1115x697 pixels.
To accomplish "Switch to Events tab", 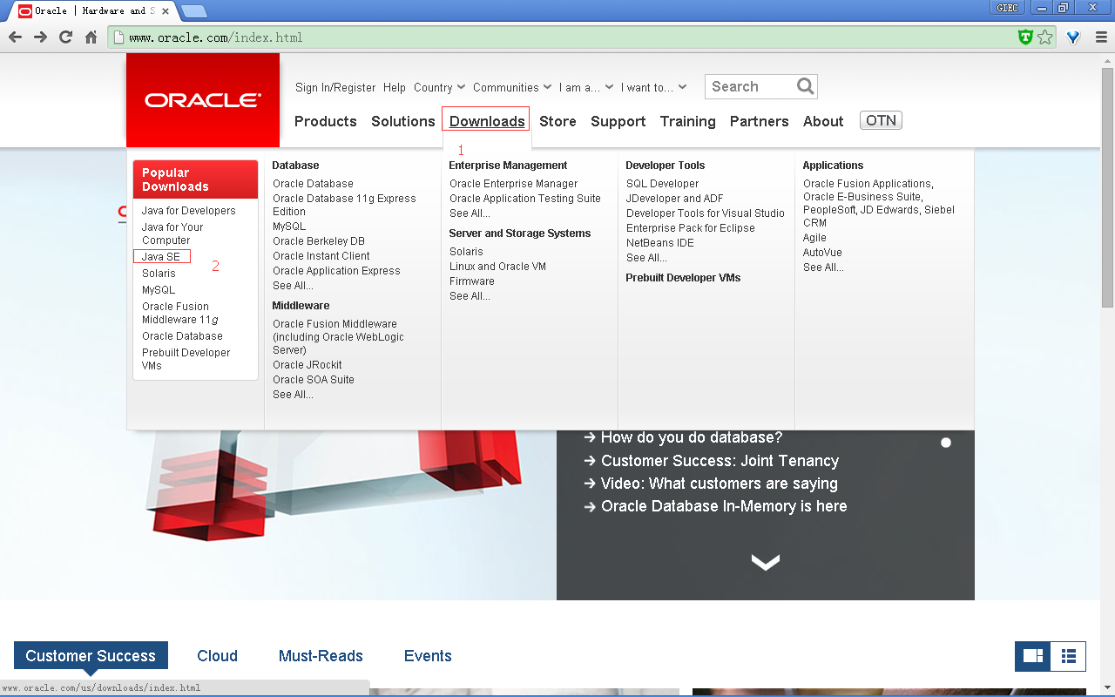I will [428, 656].
